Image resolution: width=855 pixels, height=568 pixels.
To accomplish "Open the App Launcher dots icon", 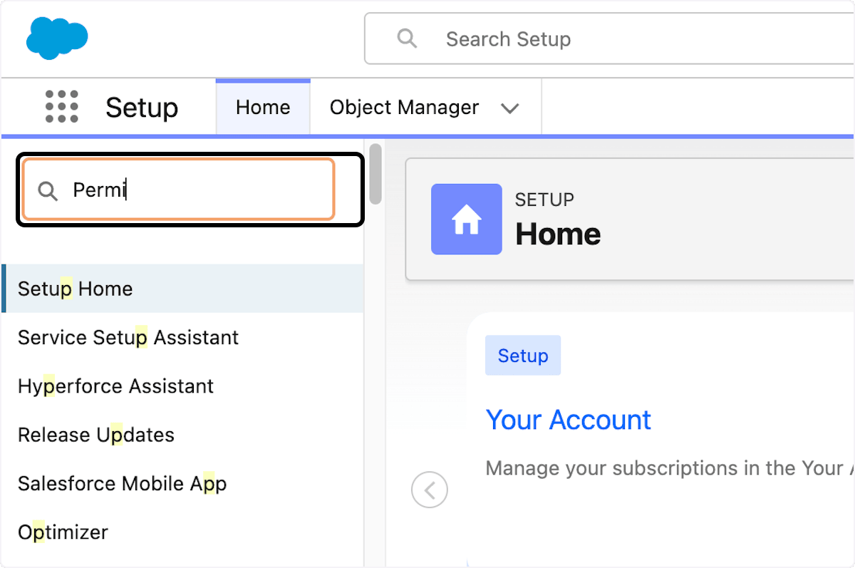I will pyautogui.click(x=61, y=107).
